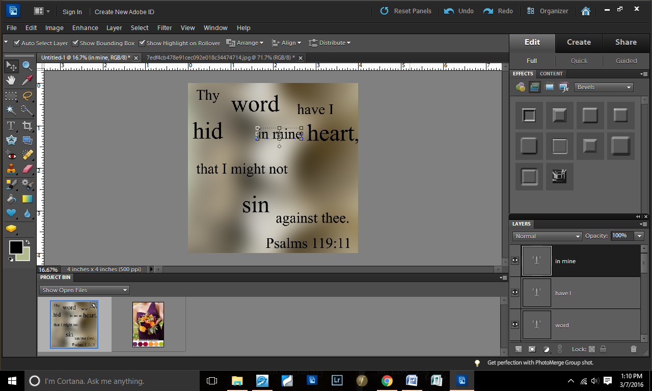Select the Eraser tool
This screenshot has height=391, width=652.
(27, 169)
